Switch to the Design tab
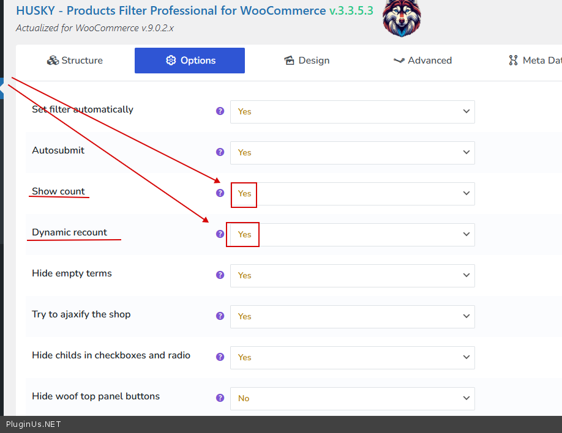Image resolution: width=562 pixels, height=433 pixels. click(307, 61)
